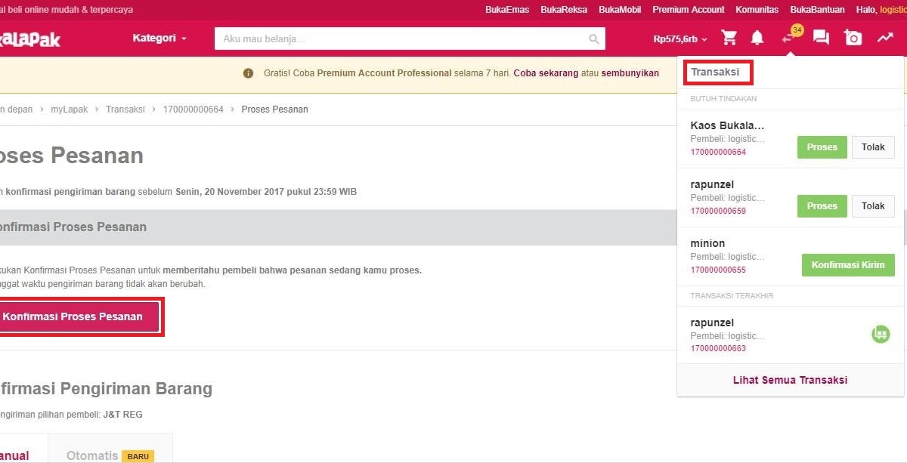907x463 pixels.
Task: Open the trending statistics icon
Action: 884,38
